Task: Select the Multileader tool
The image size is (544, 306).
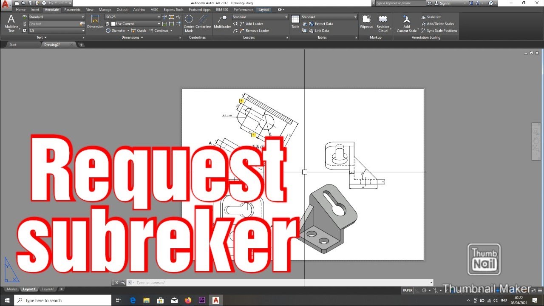Action: point(222,21)
